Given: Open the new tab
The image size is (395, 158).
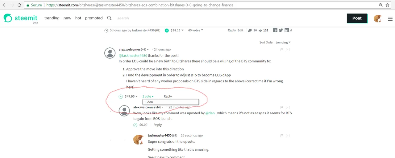Looking at the screenshot, I should click(x=67, y=18).
